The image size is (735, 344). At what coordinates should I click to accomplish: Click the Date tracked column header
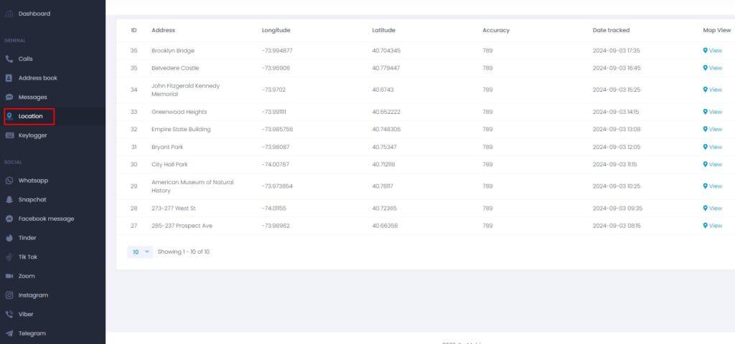click(x=611, y=30)
